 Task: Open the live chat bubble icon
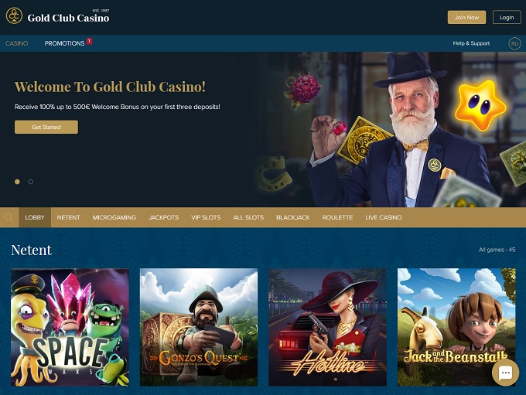point(506,373)
